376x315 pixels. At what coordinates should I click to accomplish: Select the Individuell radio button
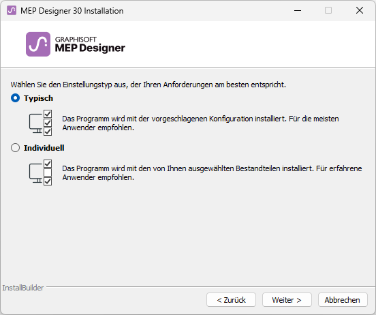16,148
